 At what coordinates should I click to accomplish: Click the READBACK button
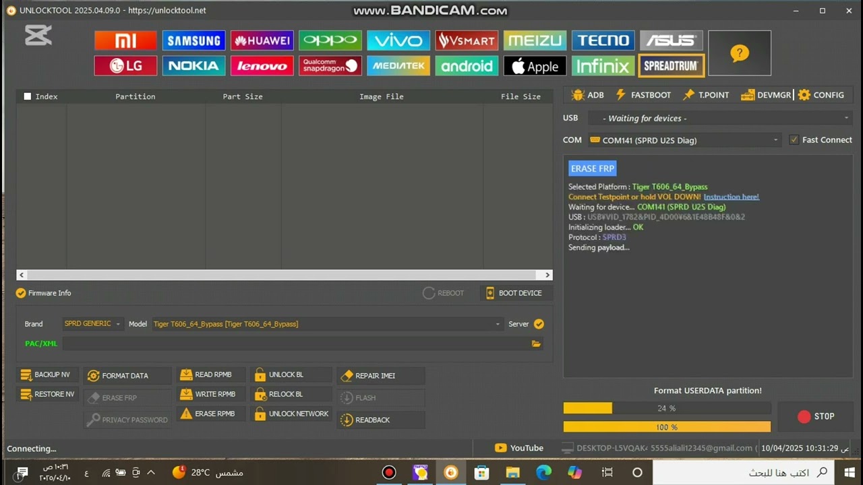tap(381, 420)
